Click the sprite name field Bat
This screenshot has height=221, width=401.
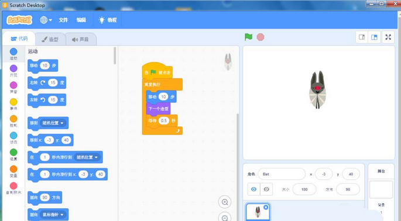[x=282, y=174]
